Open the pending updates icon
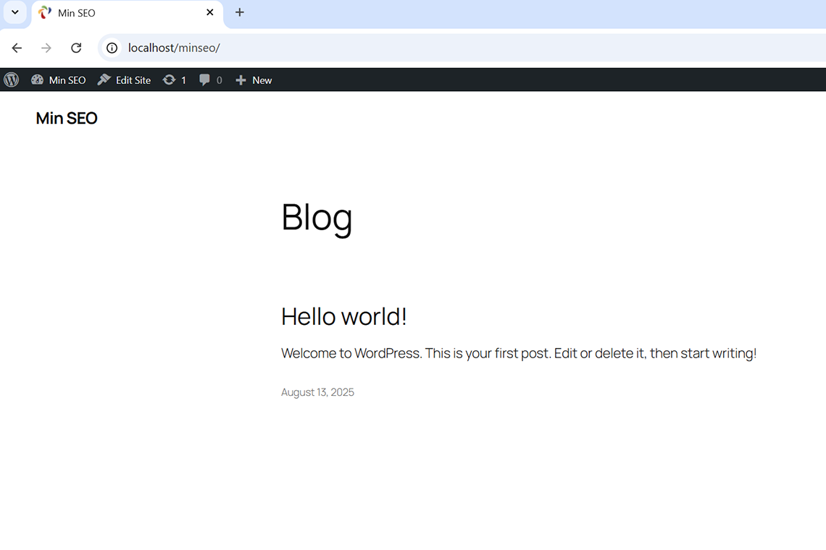This screenshot has height=550, width=826. click(175, 80)
